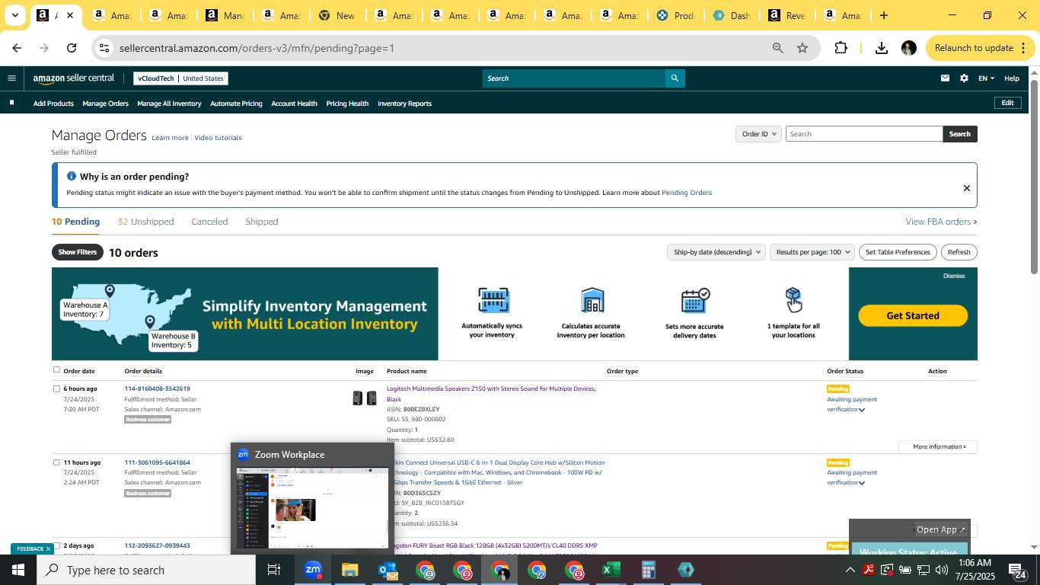Click the Chrome profile avatar

coord(908,48)
